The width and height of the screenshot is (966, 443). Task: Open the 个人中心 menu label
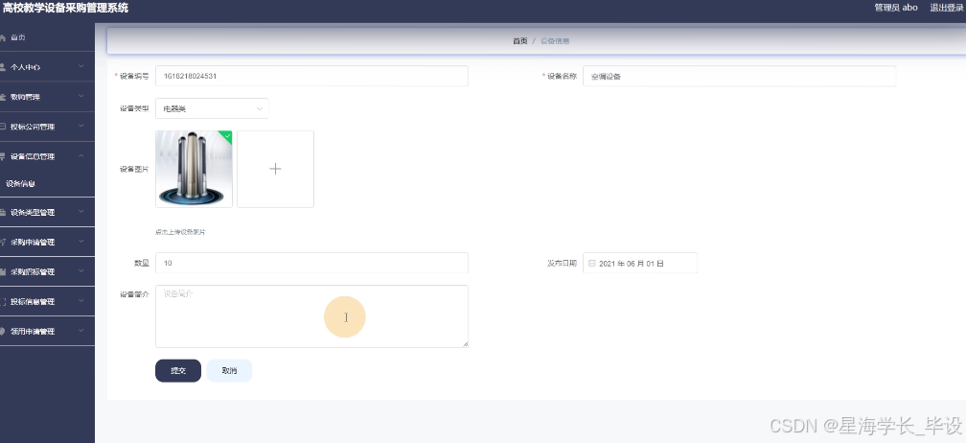click(x=25, y=66)
